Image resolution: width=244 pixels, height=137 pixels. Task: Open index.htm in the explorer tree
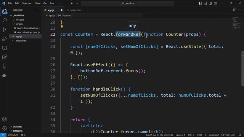coord(21,41)
